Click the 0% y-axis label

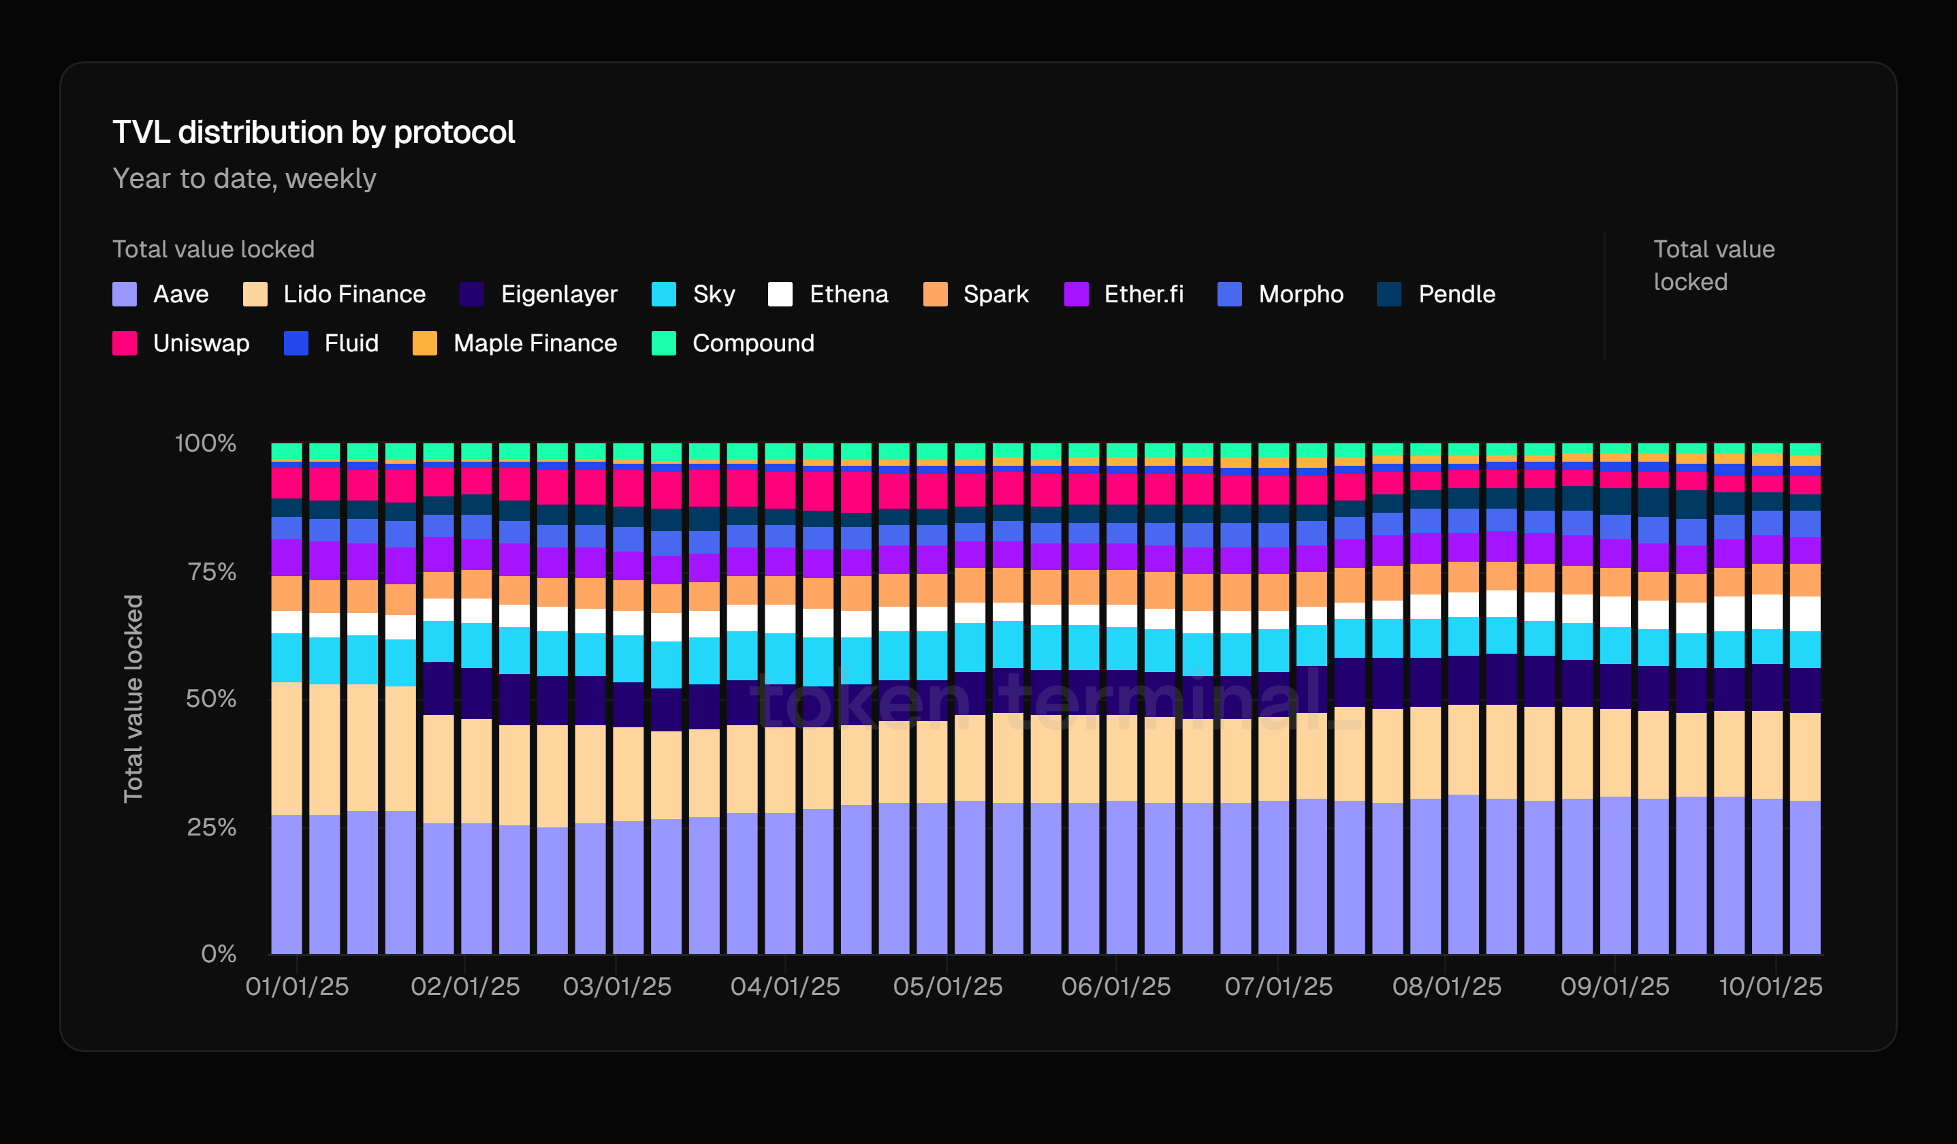219,954
